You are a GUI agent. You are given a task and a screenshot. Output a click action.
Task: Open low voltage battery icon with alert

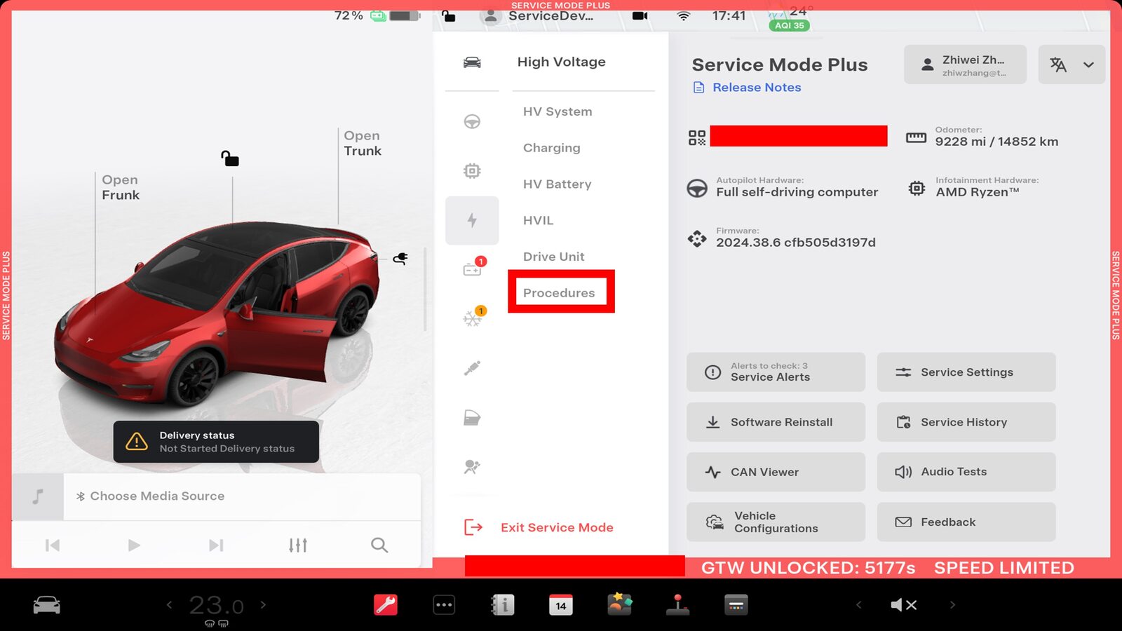pos(473,269)
